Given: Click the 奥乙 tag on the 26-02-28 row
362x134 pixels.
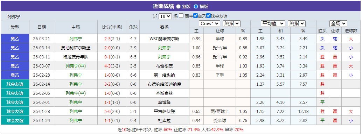Looking at the screenshot, I should point(15,75).
